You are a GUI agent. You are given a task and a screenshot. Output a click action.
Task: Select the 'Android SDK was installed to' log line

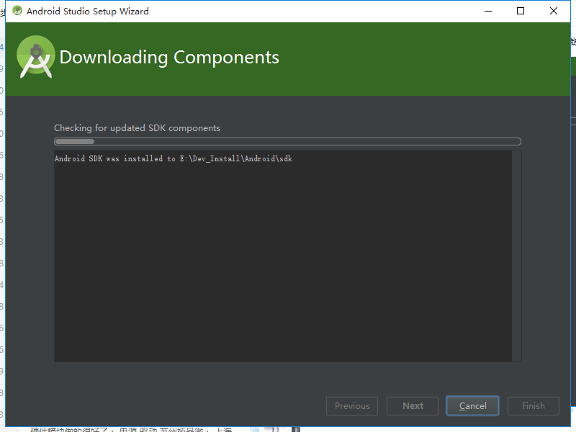[173, 158]
